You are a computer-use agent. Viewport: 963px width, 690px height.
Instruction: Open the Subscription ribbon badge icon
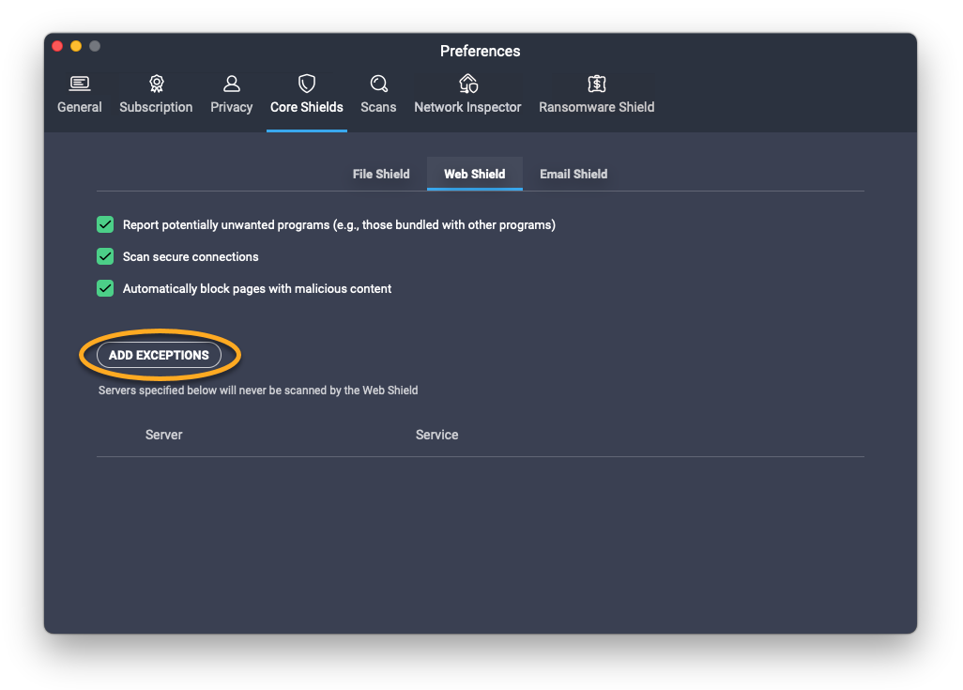point(156,84)
